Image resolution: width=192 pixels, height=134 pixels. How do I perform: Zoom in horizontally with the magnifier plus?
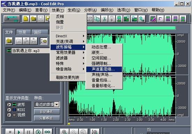tap(65, 132)
